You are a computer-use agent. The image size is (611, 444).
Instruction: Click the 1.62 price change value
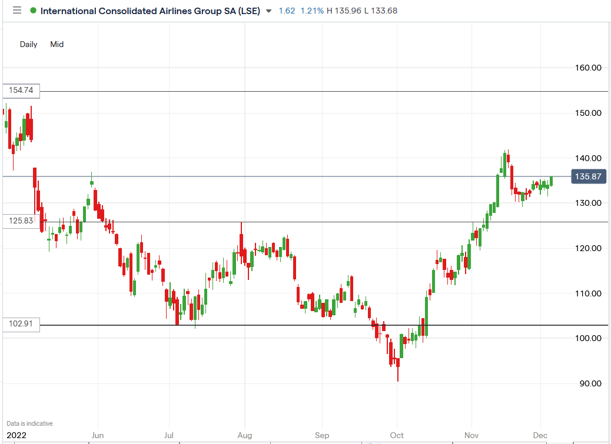tap(287, 11)
